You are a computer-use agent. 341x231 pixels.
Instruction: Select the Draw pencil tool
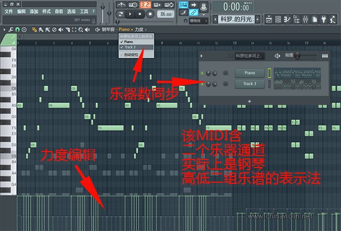[x=34, y=30]
